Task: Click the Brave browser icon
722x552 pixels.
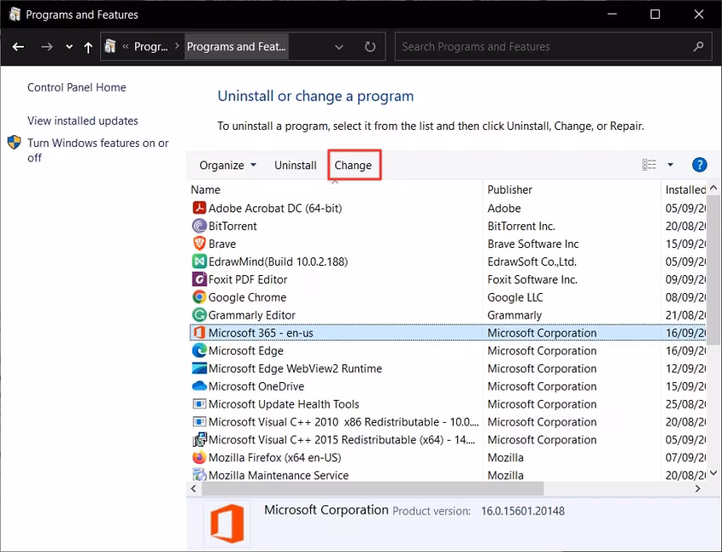Action: (200, 244)
